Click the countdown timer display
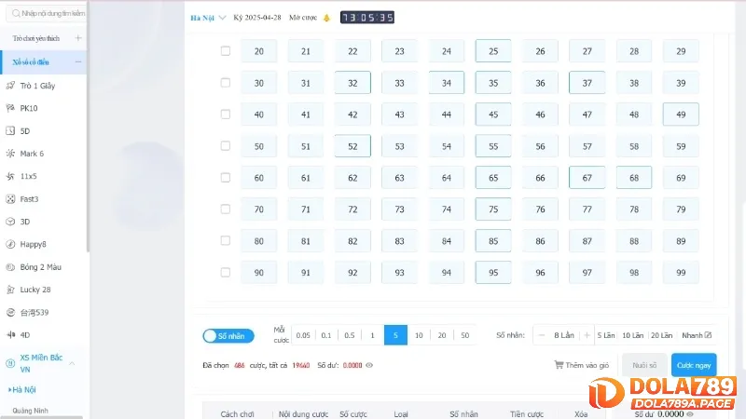746x419 pixels. (x=367, y=18)
